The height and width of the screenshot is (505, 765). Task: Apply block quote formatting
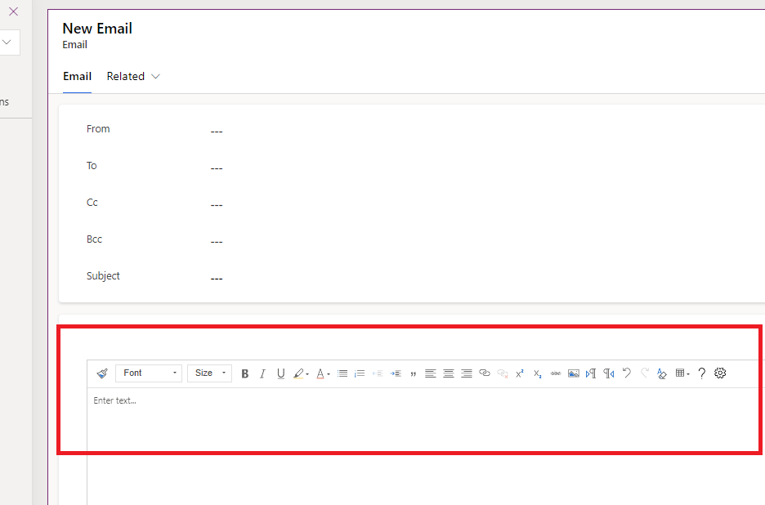(413, 373)
